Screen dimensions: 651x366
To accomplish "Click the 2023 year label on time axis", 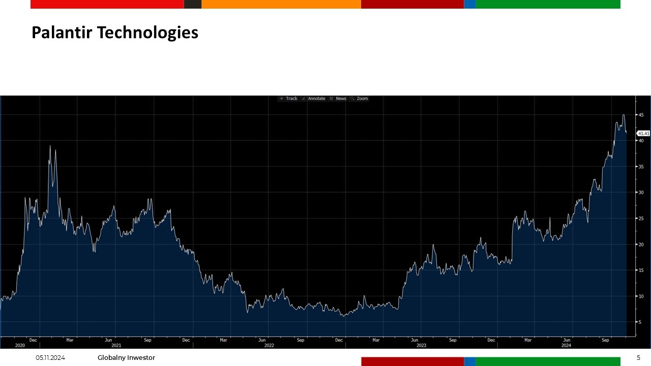I will [x=422, y=345].
